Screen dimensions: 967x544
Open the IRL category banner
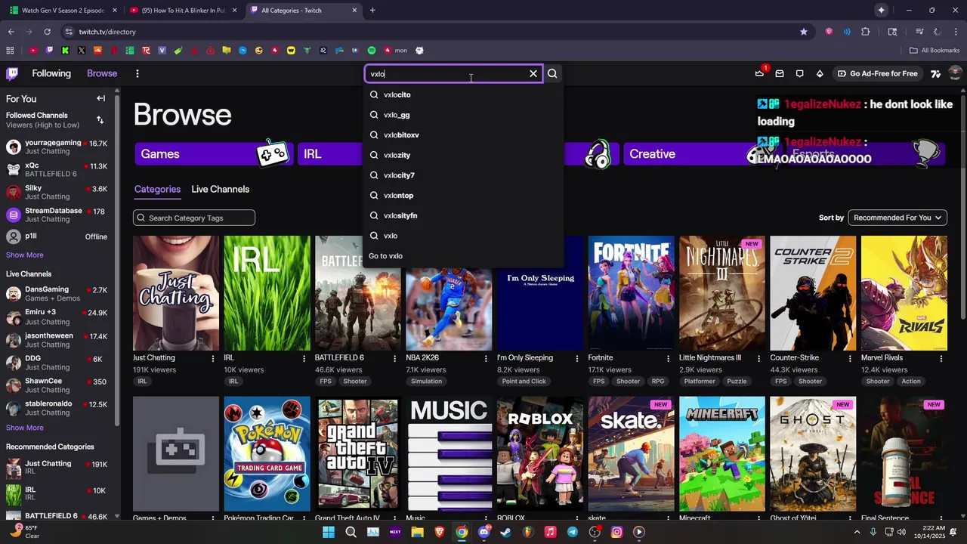pos(329,153)
